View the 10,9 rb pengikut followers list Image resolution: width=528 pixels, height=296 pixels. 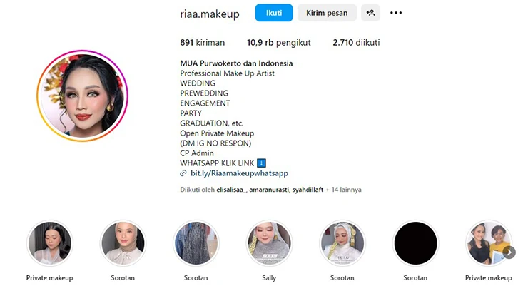click(x=278, y=42)
